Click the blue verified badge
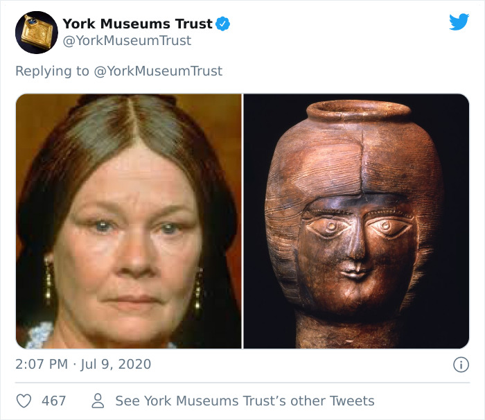 [x=222, y=24]
